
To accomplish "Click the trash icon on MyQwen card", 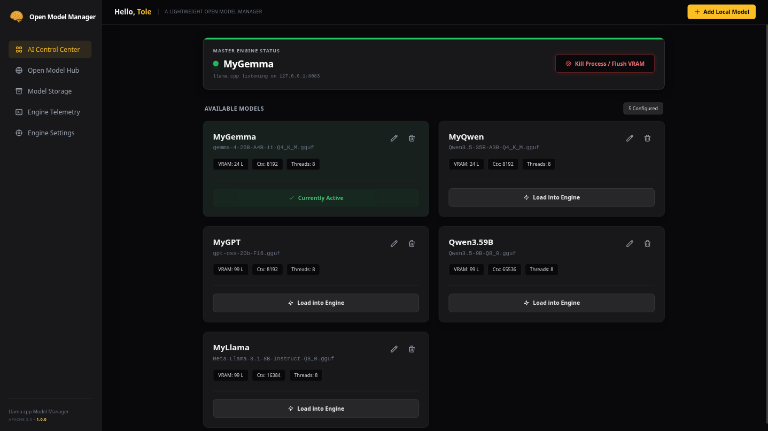I will [647, 138].
